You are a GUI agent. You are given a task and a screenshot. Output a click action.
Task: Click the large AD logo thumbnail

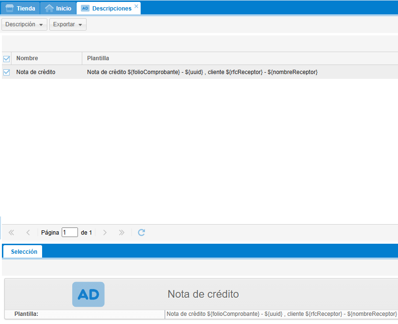coord(88,294)
